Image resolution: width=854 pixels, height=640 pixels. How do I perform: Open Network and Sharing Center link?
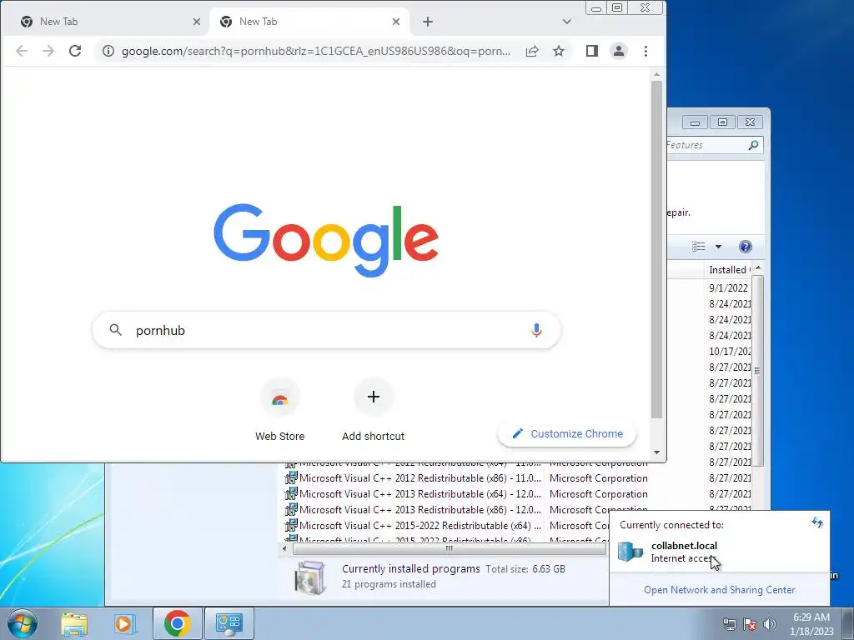pos(720,590)
